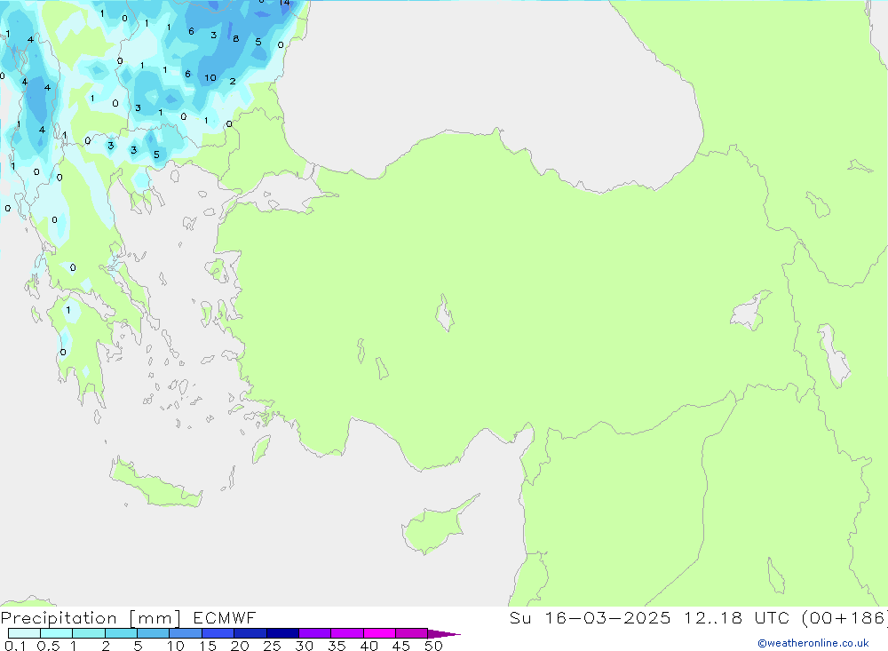Pick the 10–15 mm legend color swatch
This screenshot has width=888, height=651.
pyautogui.click(x=186, y=633)
